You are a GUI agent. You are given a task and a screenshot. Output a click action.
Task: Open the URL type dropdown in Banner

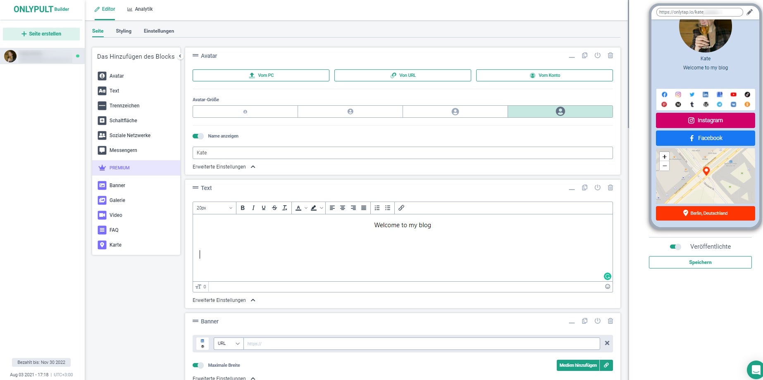229,344
